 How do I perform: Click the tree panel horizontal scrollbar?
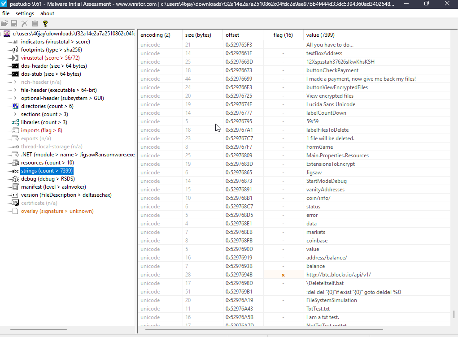(x=39, y=330)
